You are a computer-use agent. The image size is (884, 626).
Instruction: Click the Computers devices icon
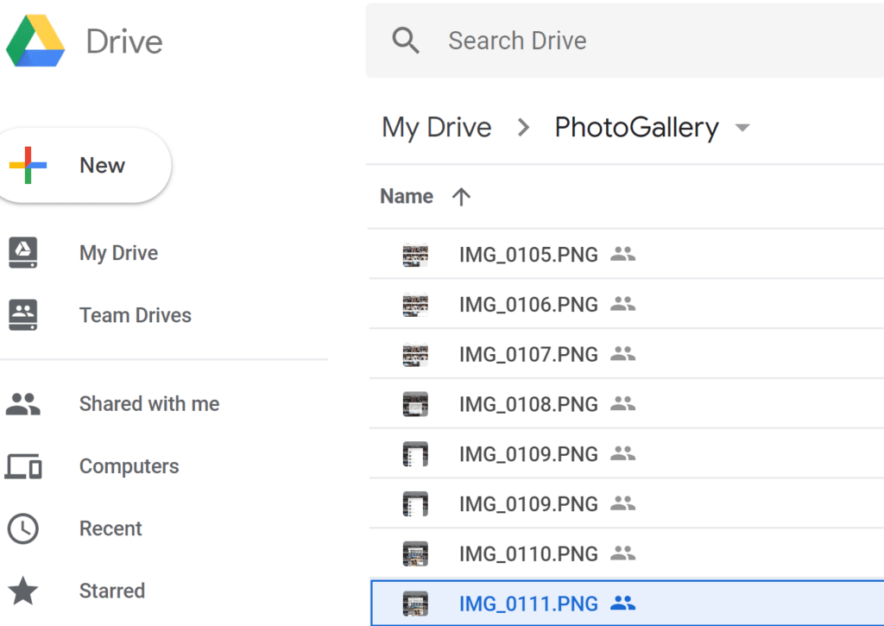tap(23, 466)
